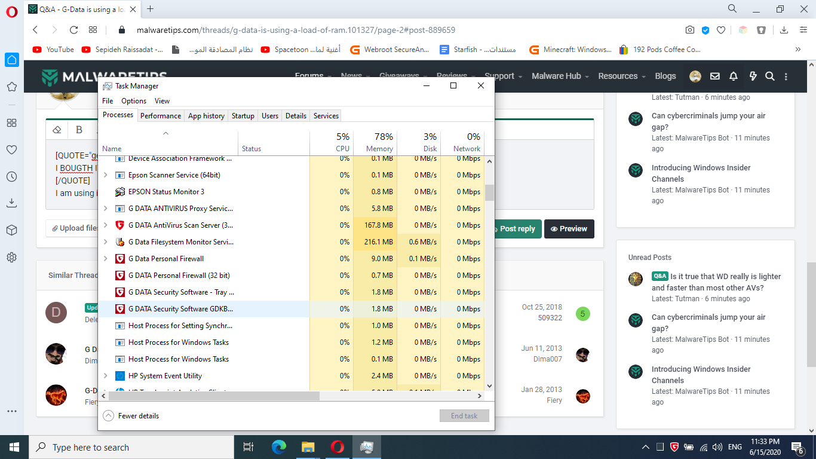This screenshot has width=816, height=459.
Task: Open File Explorer from the taskbar
Action: pos(308,447)
